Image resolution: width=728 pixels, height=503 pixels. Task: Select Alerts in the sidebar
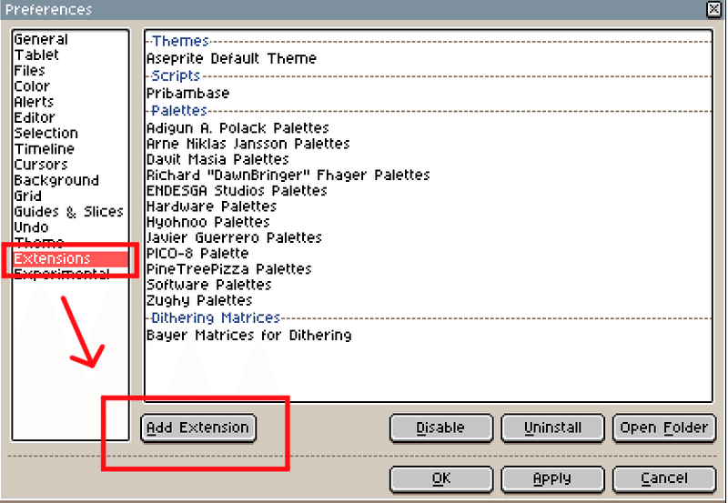click(71, 102)
